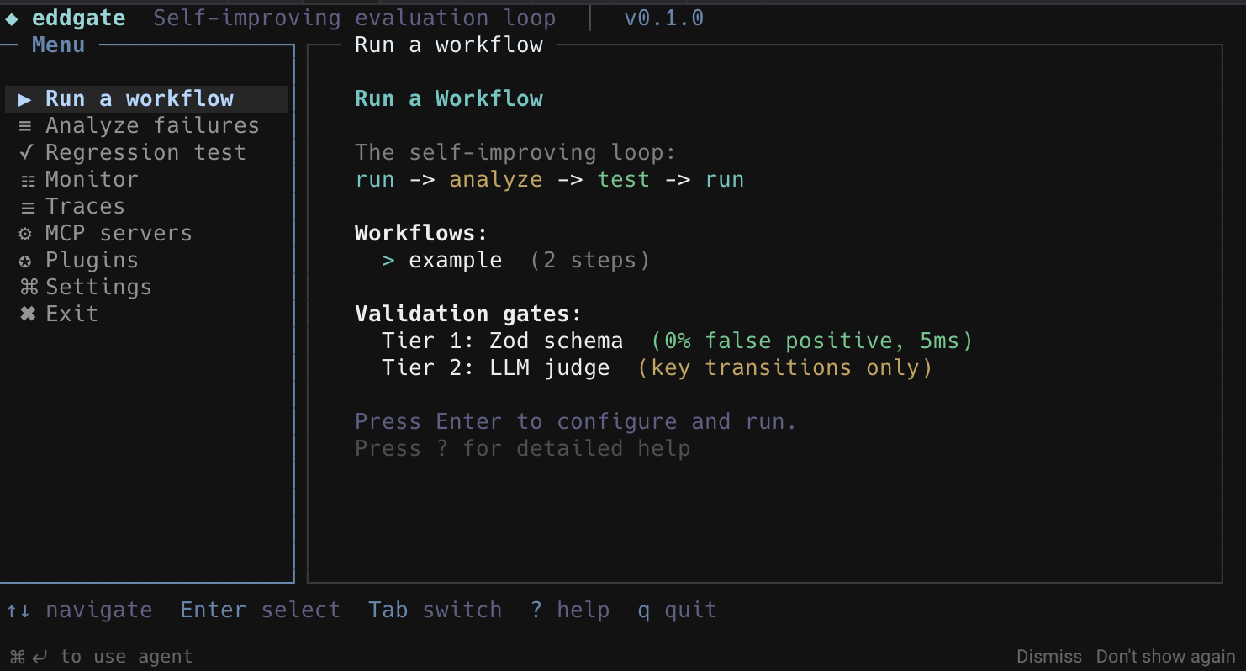Click the chevron before the example workflow
Viewport: 1246px width, 671px height.
click(388, 260)
